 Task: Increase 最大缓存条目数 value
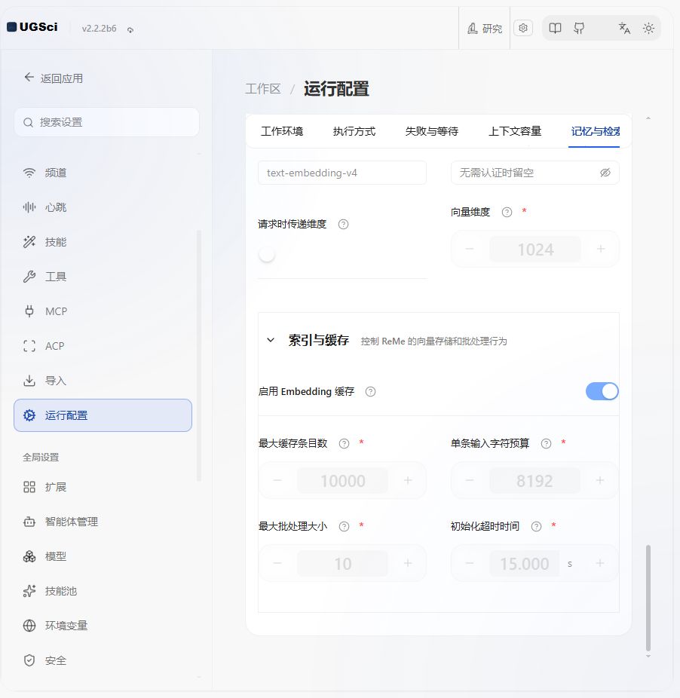click(x=408, y=480)
